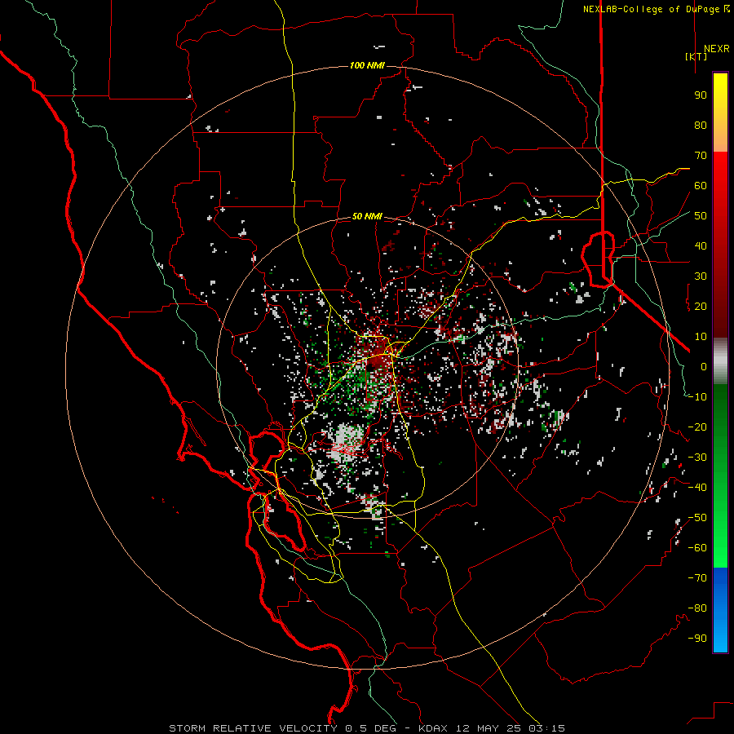Click the '03:15' timestamp in caption
The width and height of the screenshot is (734, 734).
coord(547,728)
